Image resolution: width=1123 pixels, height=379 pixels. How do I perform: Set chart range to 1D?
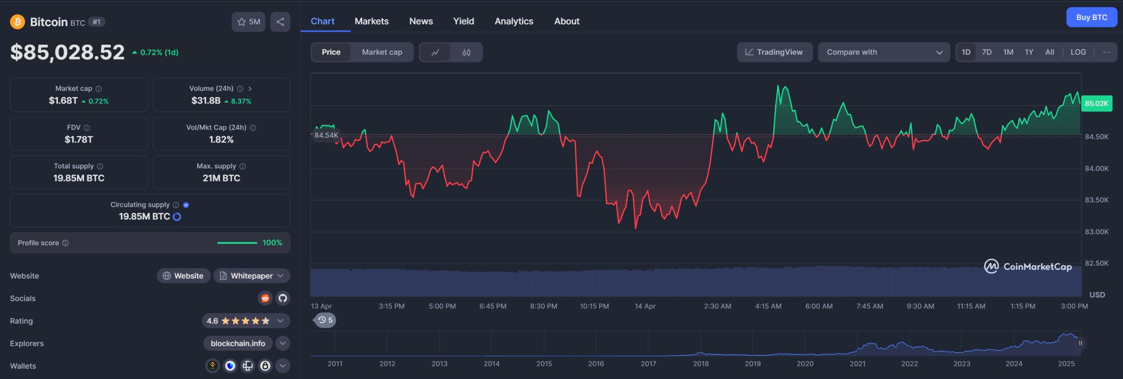pos(966,52)
